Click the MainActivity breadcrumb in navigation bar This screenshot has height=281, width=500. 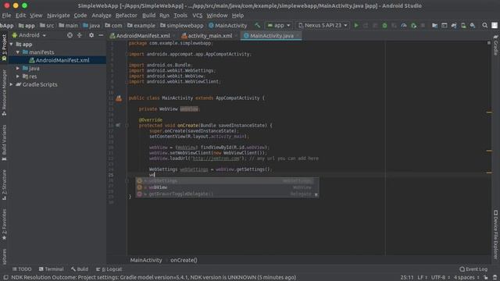(x=227, y=26)
